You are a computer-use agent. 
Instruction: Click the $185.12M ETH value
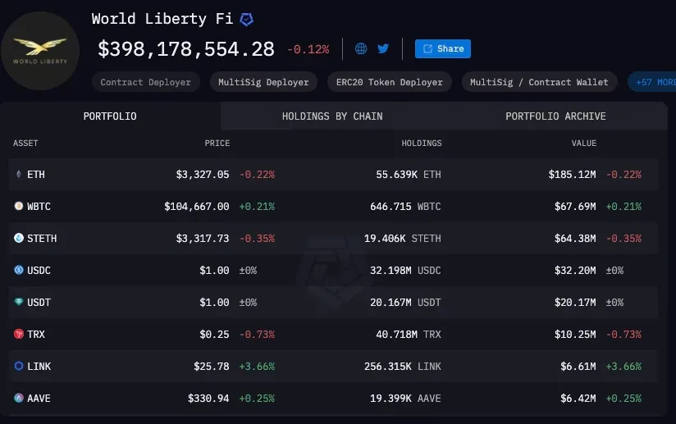point(572,175)
